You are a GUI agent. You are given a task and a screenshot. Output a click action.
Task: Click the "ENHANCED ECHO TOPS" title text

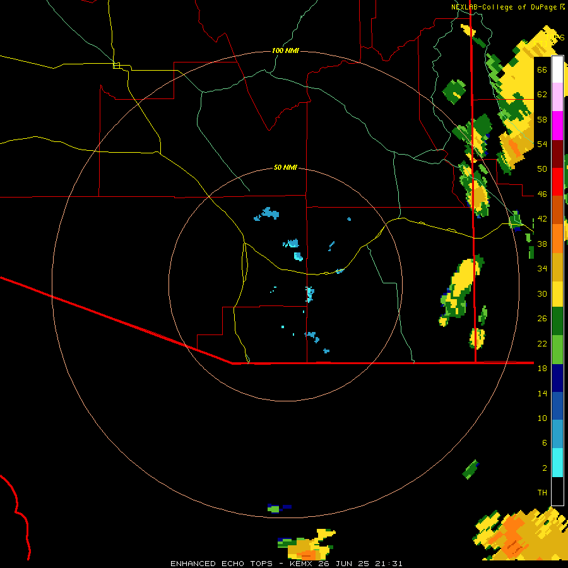tap(222, 564)
